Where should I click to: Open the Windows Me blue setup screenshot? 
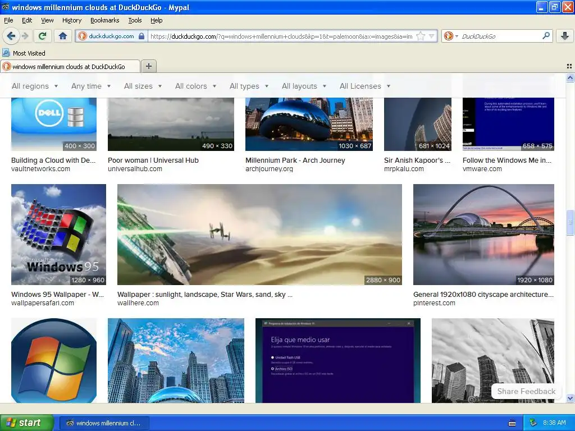coord(508,124)
